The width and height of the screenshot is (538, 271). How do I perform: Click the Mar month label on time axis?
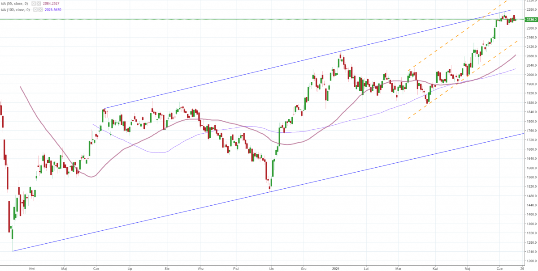coord(399,269)
